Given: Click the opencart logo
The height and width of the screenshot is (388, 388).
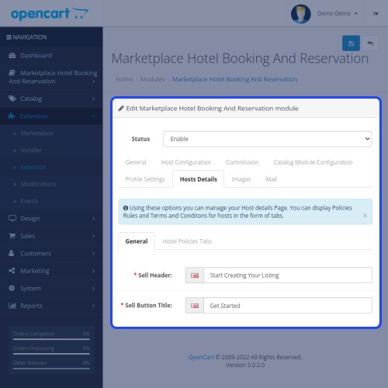Looking at the screenshot, I should [50, 14].
